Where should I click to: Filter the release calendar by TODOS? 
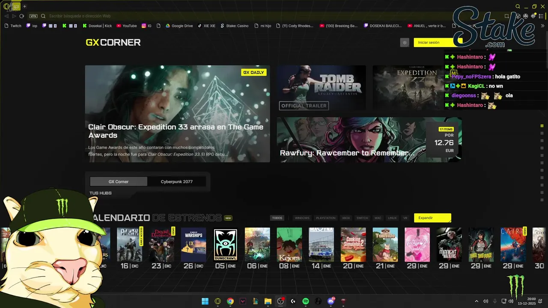coord(277,218)
